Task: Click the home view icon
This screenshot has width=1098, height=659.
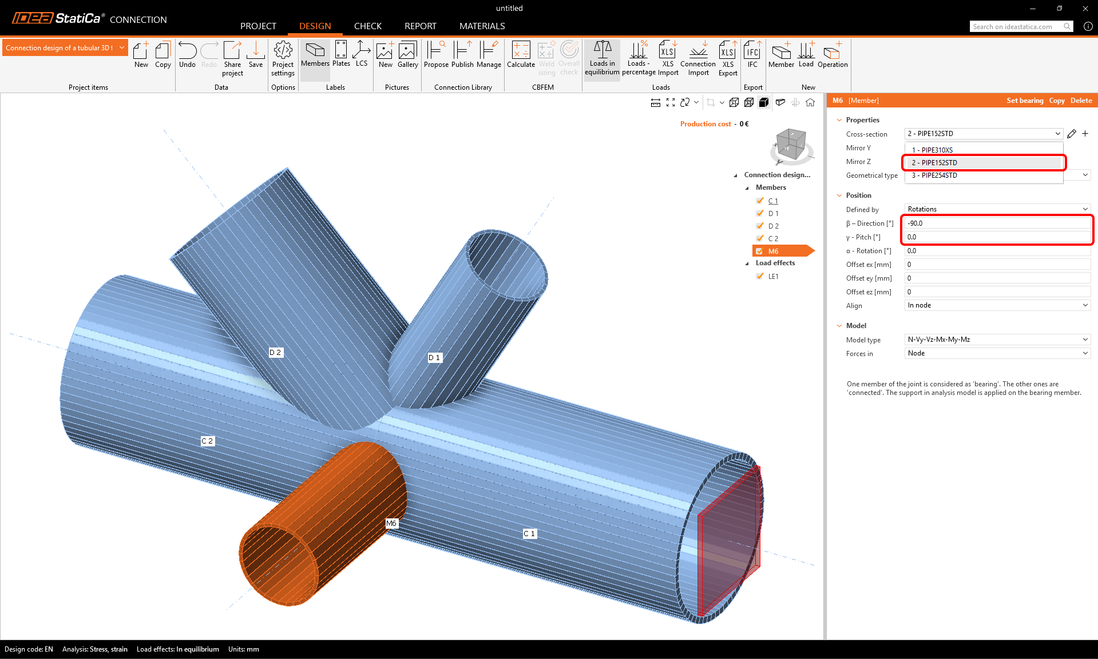Action: [810, 102]
